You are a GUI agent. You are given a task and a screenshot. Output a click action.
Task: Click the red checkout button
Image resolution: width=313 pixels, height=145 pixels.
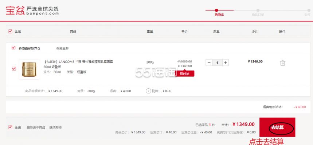coord(277,127)
